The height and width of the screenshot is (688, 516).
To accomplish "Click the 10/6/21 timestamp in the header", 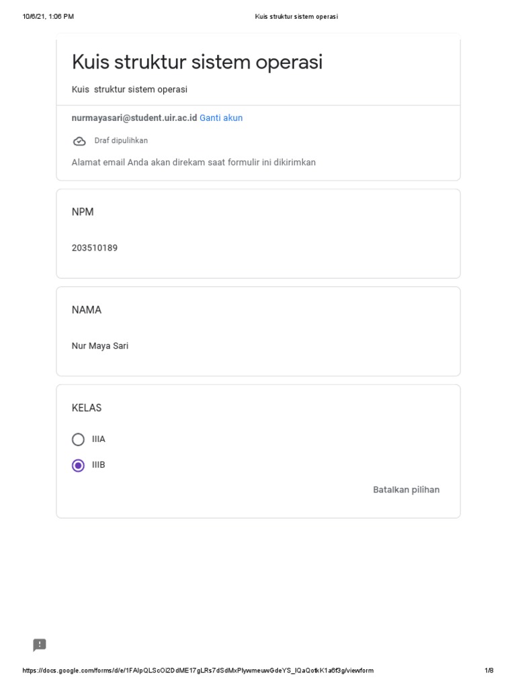I will pyautogui.click(x=48, y=17).
